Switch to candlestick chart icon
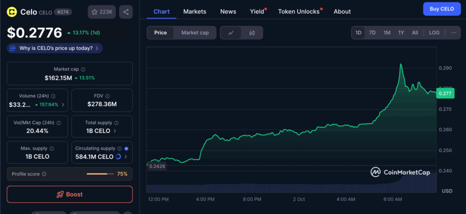 coord(252,33)
